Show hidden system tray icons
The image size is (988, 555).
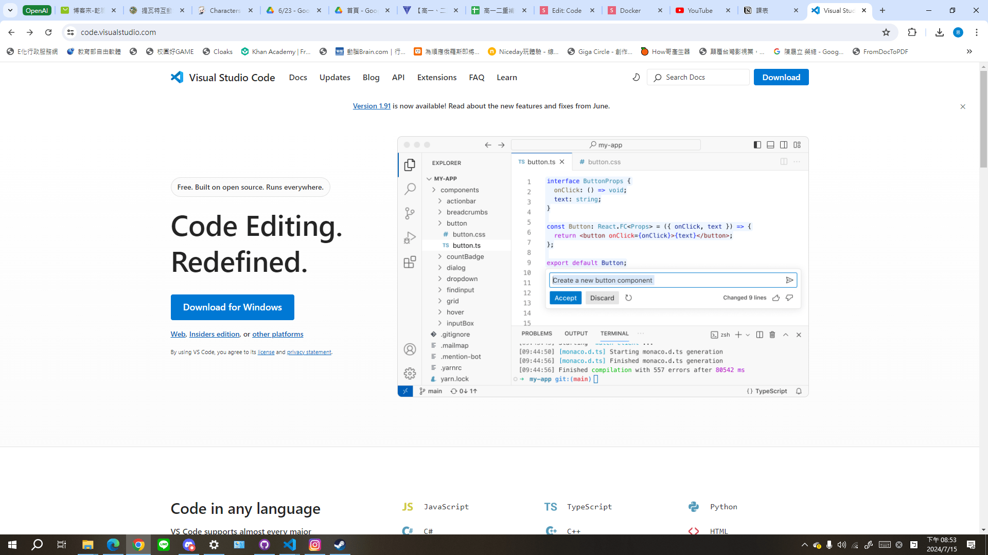(805, 545)
